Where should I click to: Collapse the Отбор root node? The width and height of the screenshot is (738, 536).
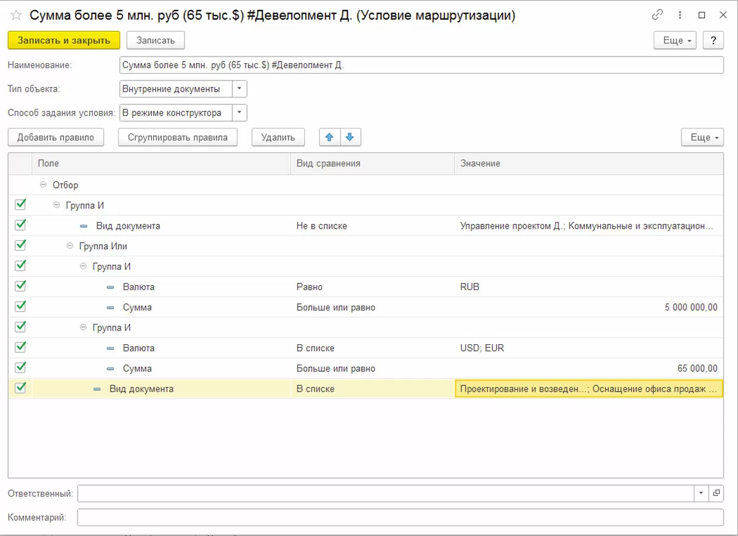43,184
